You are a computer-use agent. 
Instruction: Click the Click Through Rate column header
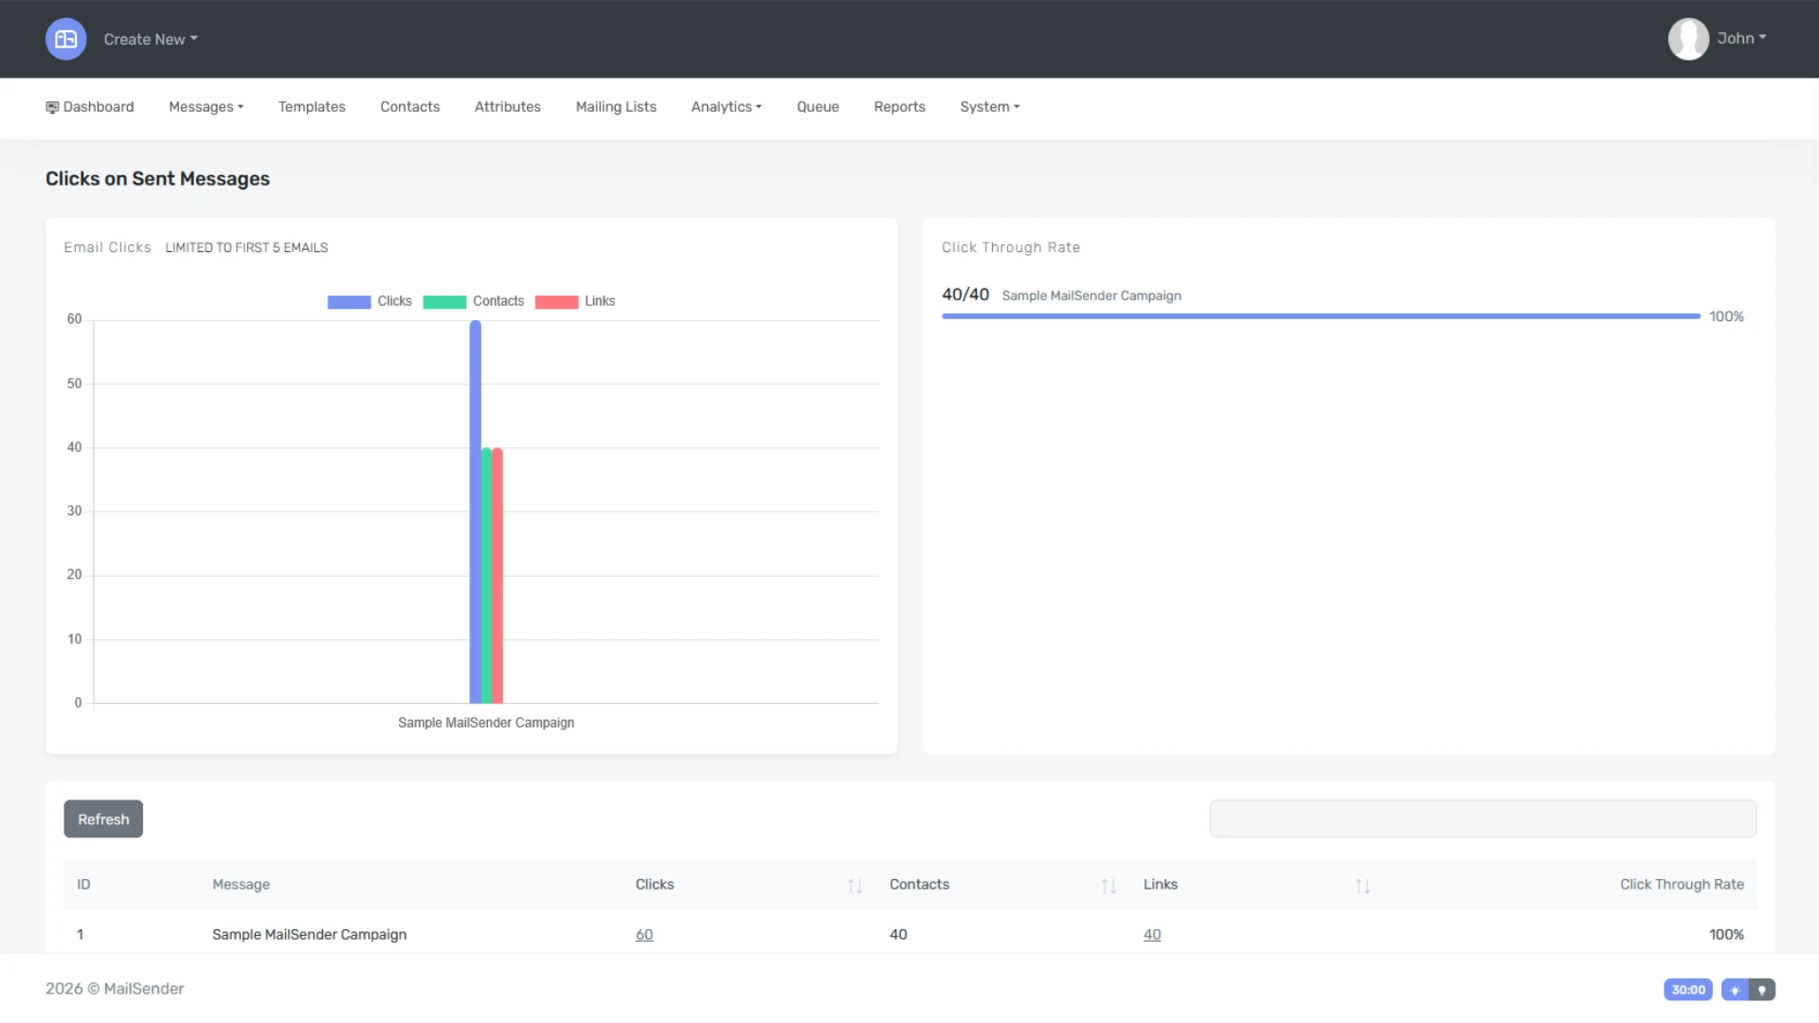tap(1682, 885)
